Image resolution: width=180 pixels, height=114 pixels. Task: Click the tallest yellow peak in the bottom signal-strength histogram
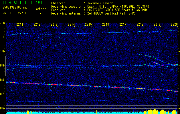click(155, 111)
